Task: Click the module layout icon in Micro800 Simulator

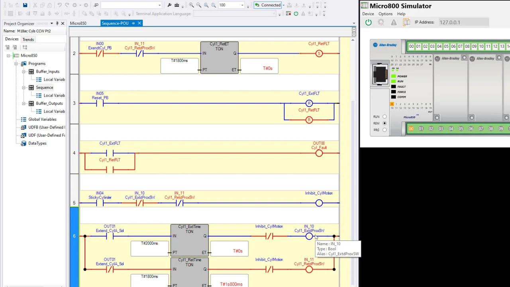Action: coord(406,22)
